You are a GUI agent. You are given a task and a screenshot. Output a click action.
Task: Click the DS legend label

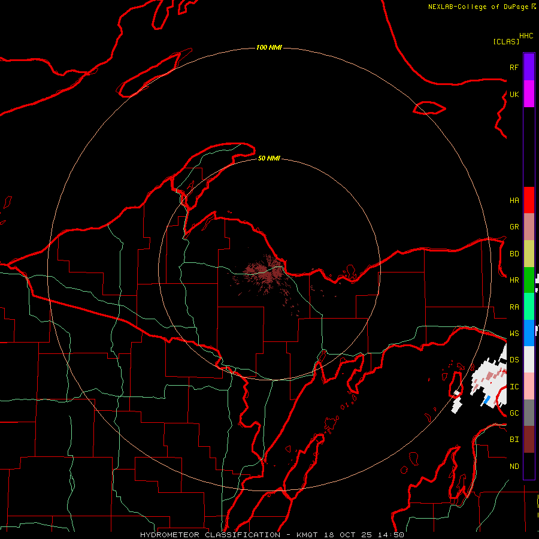[x=514, y=360]
